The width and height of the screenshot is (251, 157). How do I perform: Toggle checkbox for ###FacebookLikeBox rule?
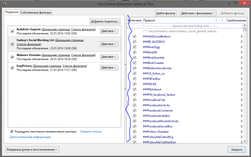[x=135, y=116]
